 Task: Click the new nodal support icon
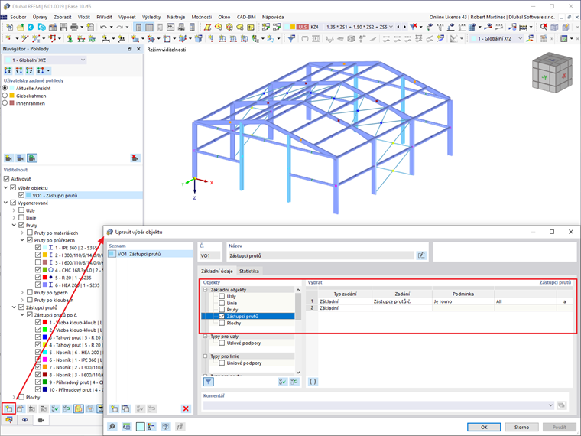click(70, 38)
